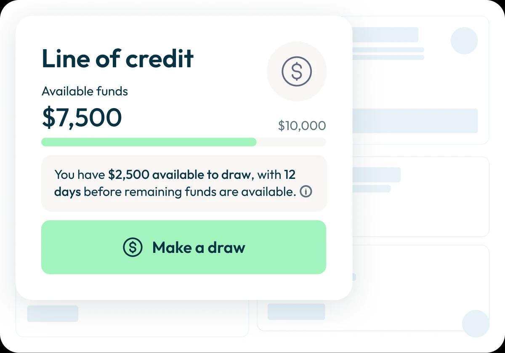Click the green filled portion of the funds bar
This screenshot has height=353, width=505.
tap(149, 142)
